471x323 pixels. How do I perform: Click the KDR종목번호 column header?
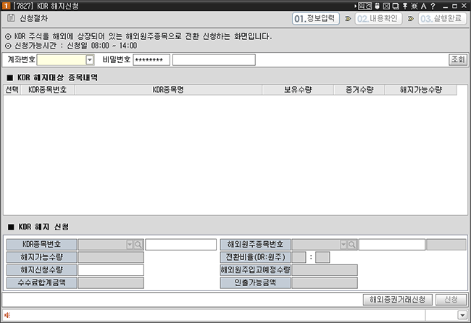pos(47,90)
